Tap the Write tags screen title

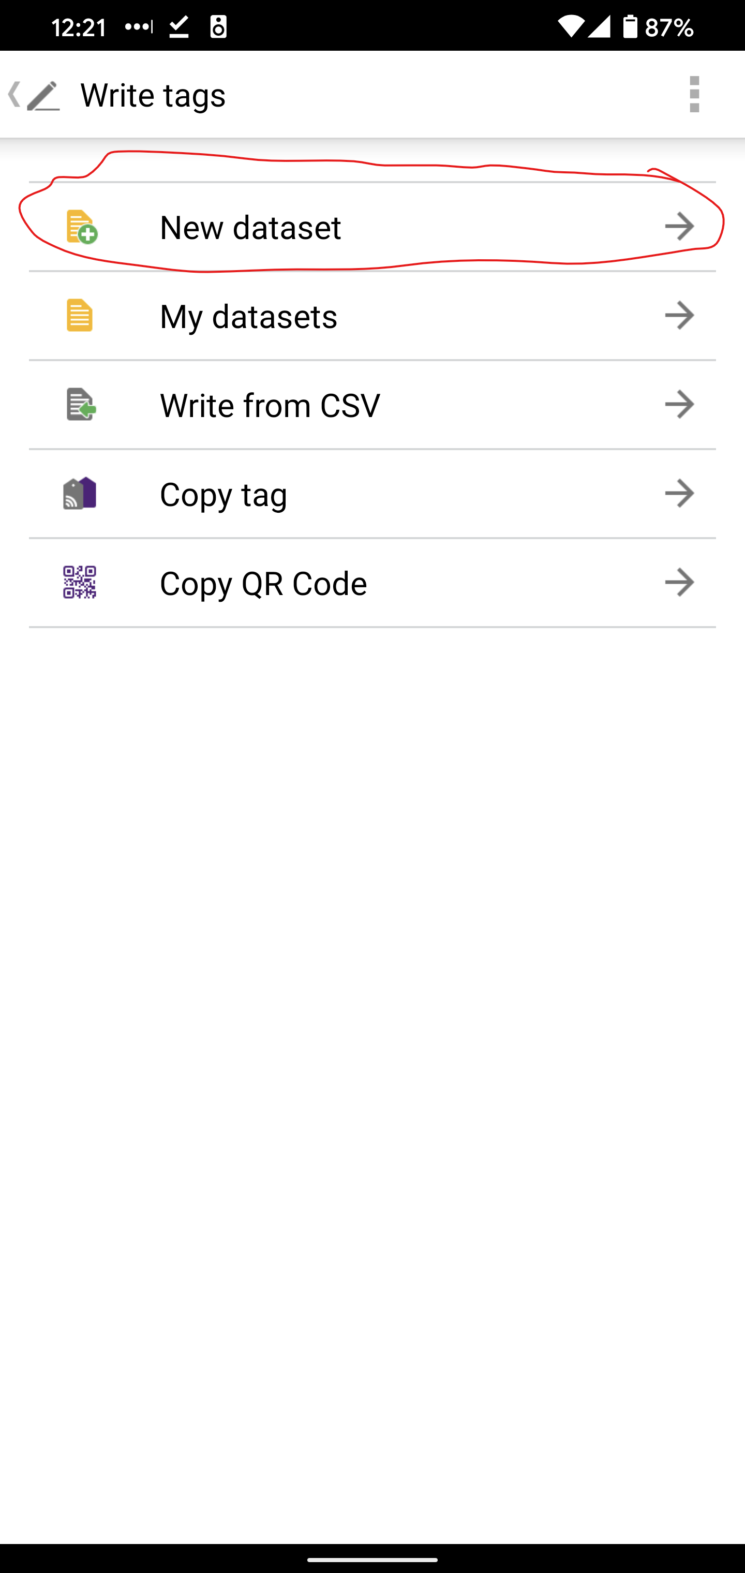tap(153, 96)
